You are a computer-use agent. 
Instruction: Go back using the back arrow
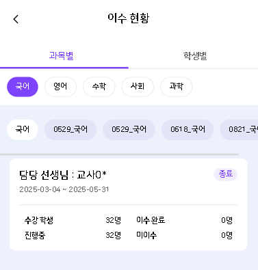(x=16, y=19)
